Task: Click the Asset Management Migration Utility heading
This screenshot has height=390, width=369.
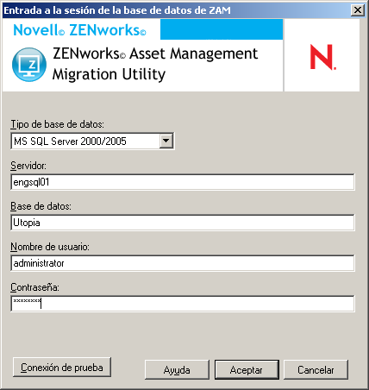Action: [155, 64]
